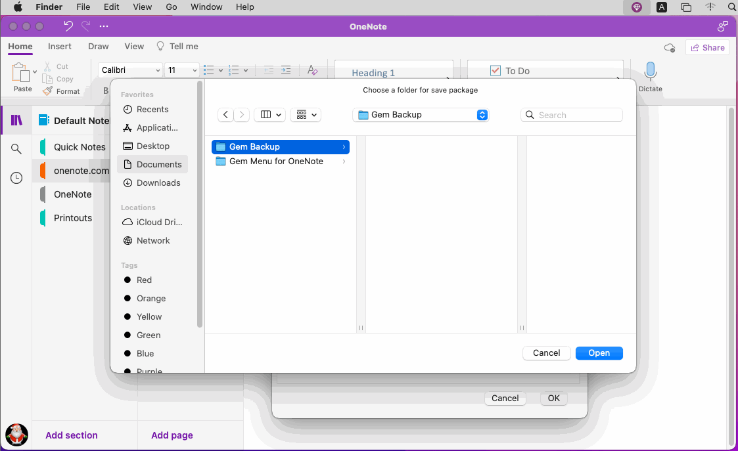The height and width of the screenshot is (451, 738).
Task: Switch to the Draw ribbon tab
Action: coord(99,46)
